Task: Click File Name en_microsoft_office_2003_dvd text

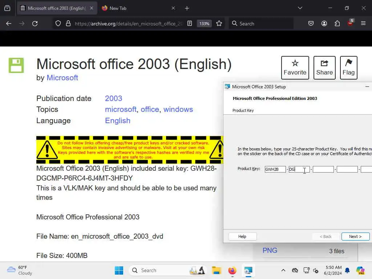Action: pyautogui.click(x=100, y=236)
